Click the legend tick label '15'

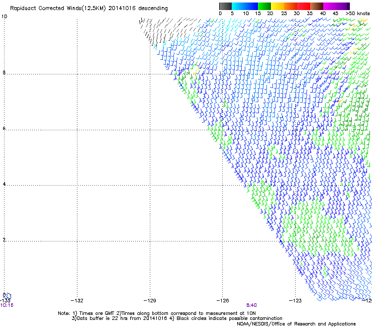point(258,14)
